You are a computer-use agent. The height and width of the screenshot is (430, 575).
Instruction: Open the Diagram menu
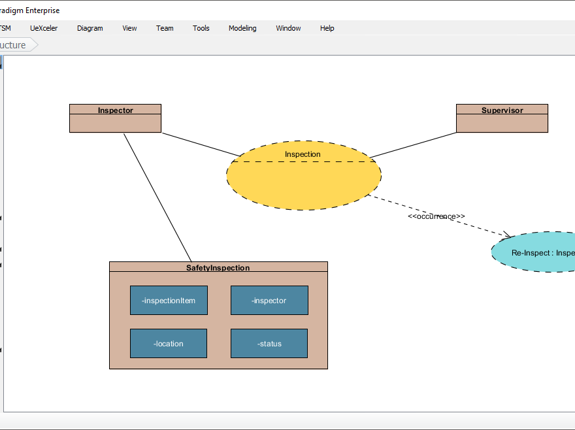coord(90,28)
